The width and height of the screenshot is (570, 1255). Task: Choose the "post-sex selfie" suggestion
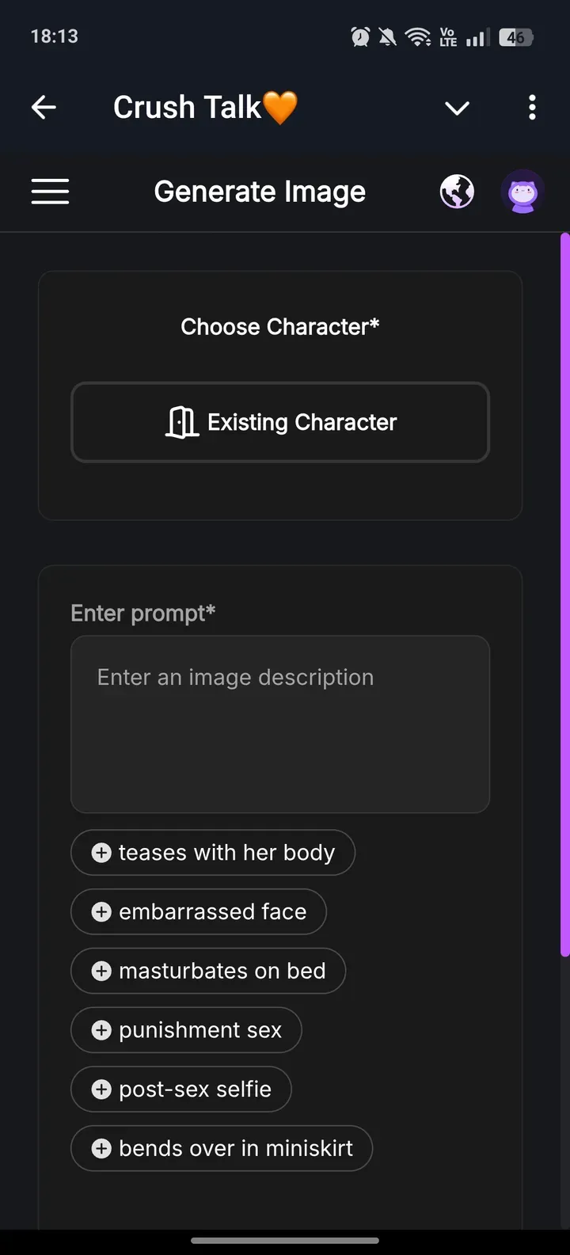click(x=181, y=1090)
